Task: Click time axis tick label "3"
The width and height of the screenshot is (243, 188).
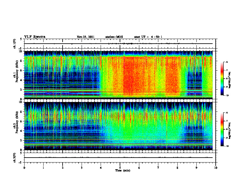Action: [82, 168]
